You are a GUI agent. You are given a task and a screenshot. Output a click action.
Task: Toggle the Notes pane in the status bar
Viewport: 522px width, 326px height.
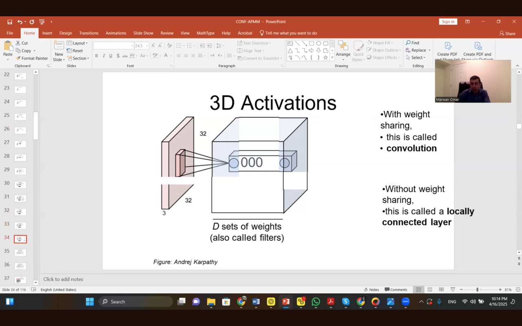pyautogui.click(x=371, y=290)
